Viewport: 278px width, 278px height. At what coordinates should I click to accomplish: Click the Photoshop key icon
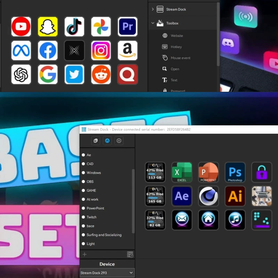coord(235,172)
